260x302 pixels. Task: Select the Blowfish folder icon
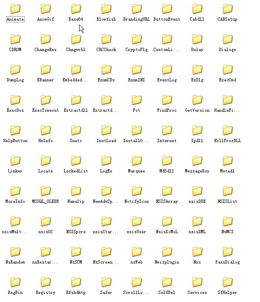106,9
